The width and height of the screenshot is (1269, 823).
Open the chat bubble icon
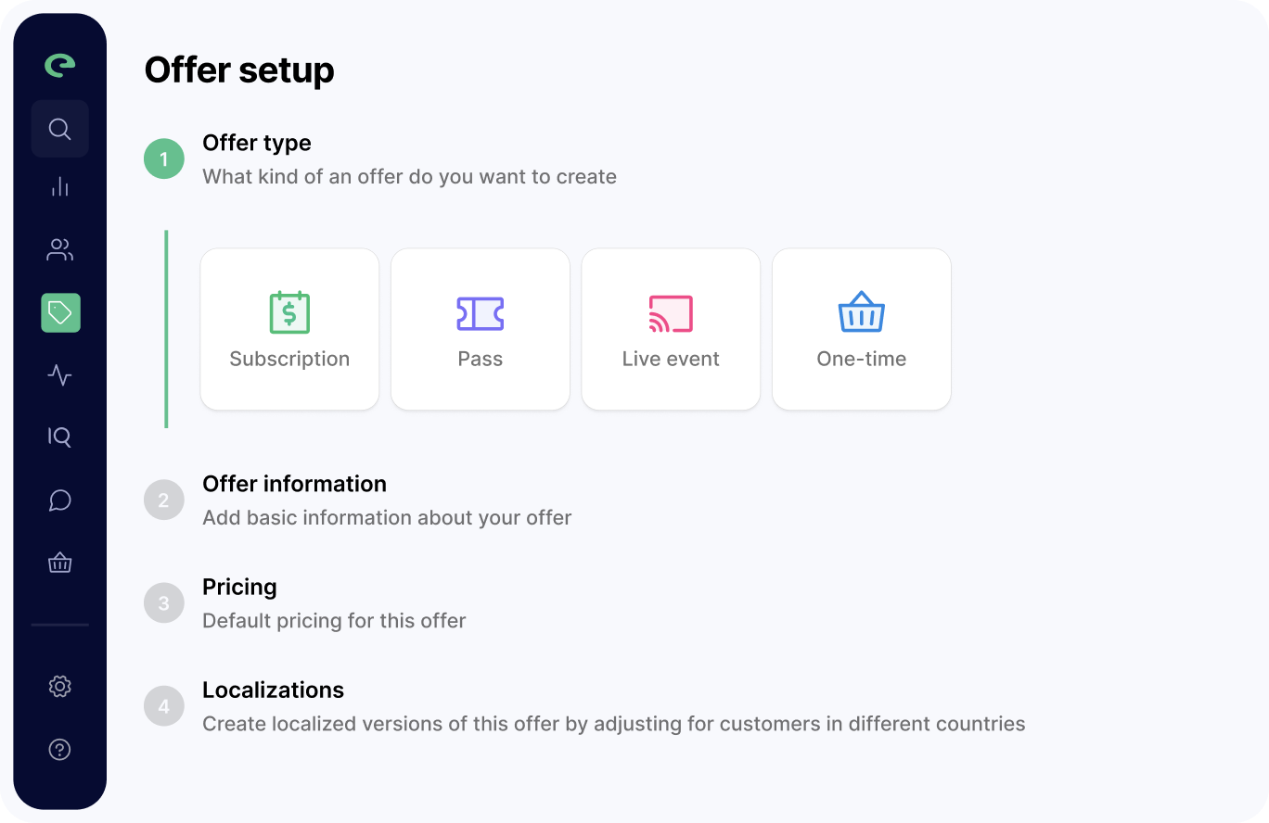point(60,500)
